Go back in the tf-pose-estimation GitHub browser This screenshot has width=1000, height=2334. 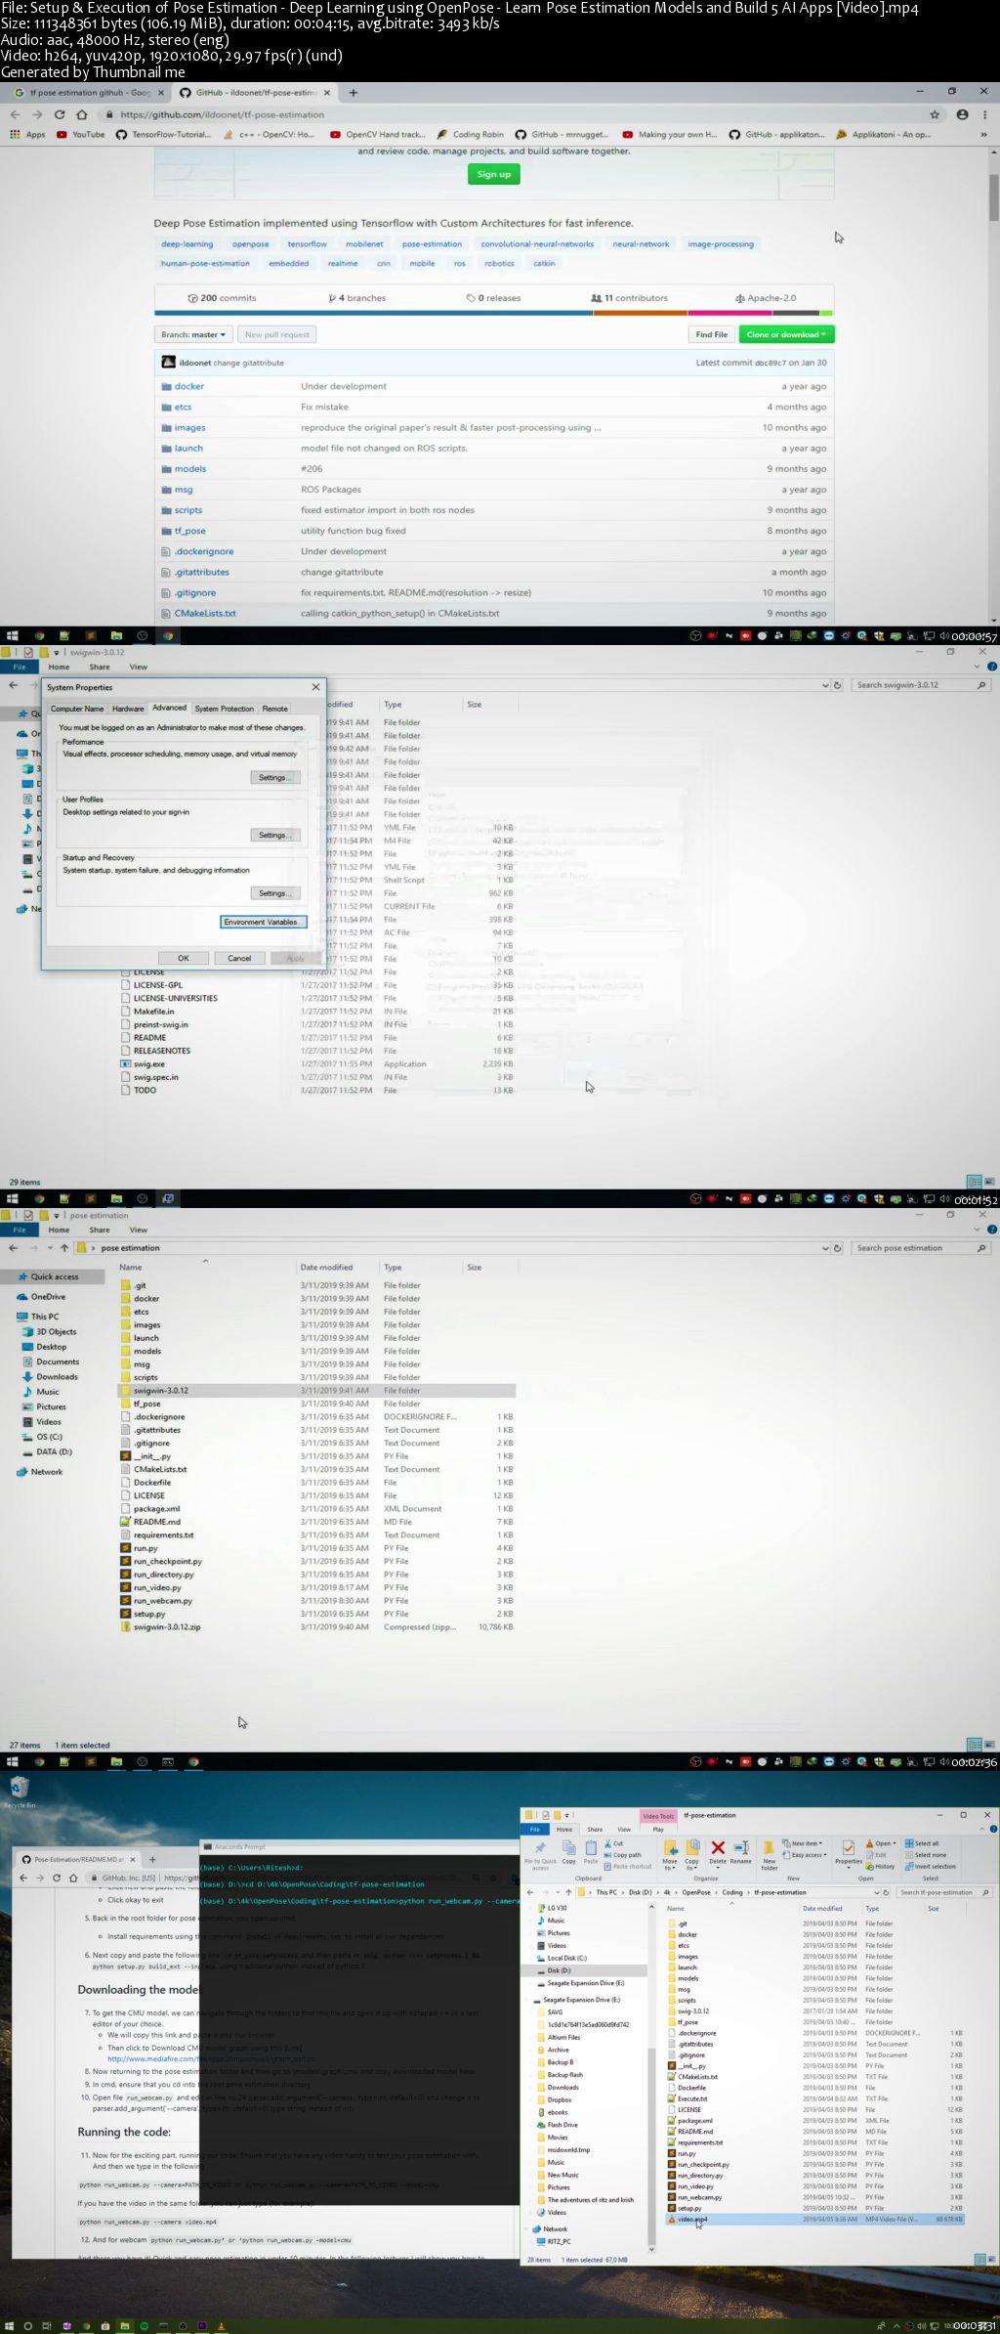coord(15,114)
